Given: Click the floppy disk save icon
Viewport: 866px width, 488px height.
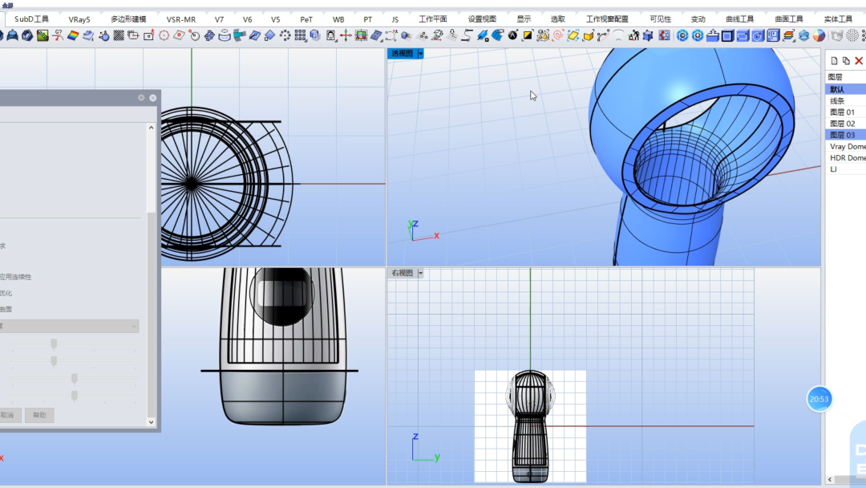Looking at the screenshot, I should 773,36.
